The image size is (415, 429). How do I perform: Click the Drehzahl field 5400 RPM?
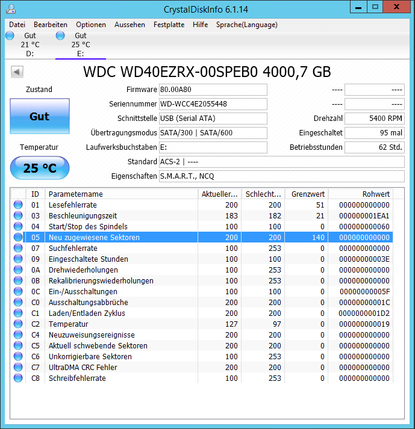tap(375, 119)
